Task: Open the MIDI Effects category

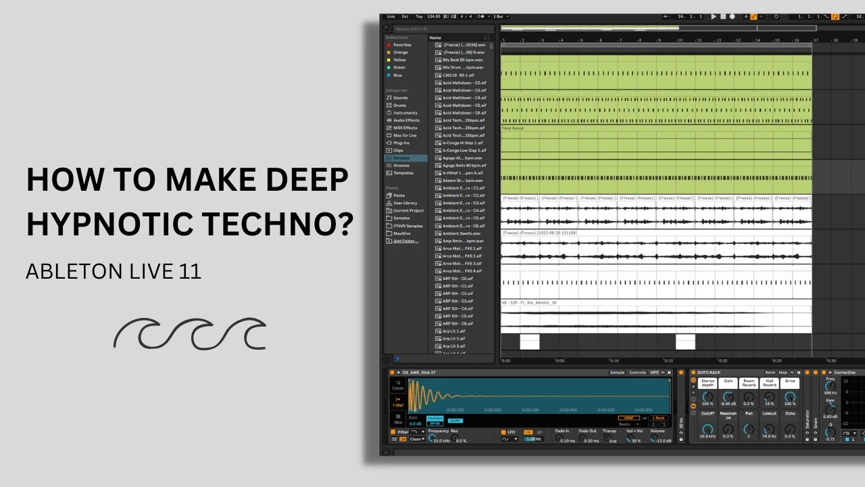Action: pyautogui.click(x=405, y=128)
